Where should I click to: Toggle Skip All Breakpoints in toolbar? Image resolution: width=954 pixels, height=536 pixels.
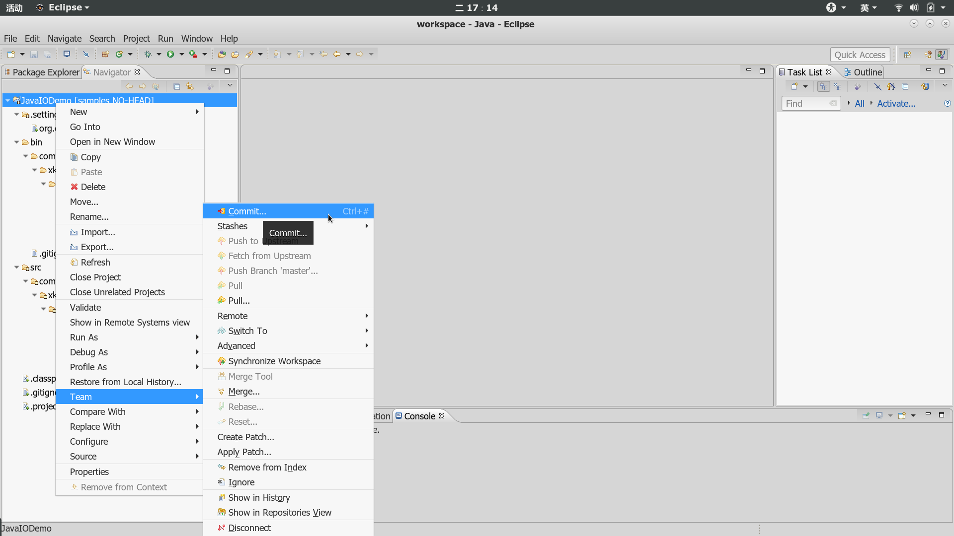point(86,54)
